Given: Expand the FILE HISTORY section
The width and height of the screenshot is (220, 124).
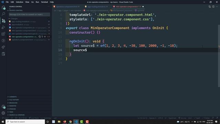Looking at the screenshot, I should (x=14, y=100).
